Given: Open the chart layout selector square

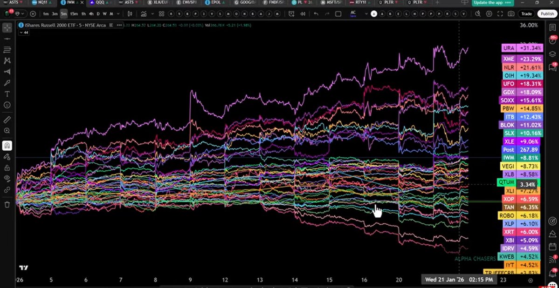Looking at the screenshot, I should click(x=338, y=14).
